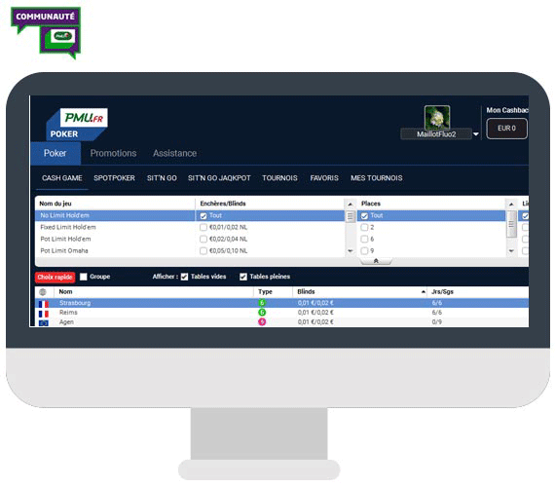This screenshot has height=487, width=555.
Task: Click the Choix rapide button
Action: [x=55, y=277]
